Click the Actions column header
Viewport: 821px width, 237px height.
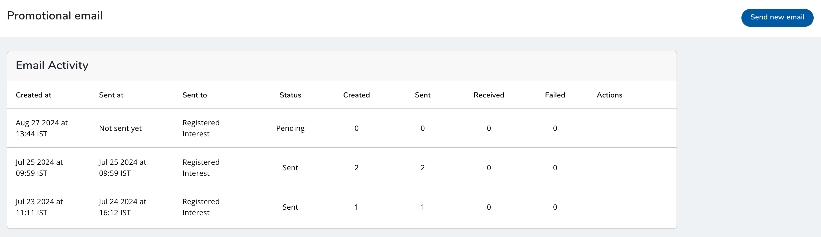point(609,95)
